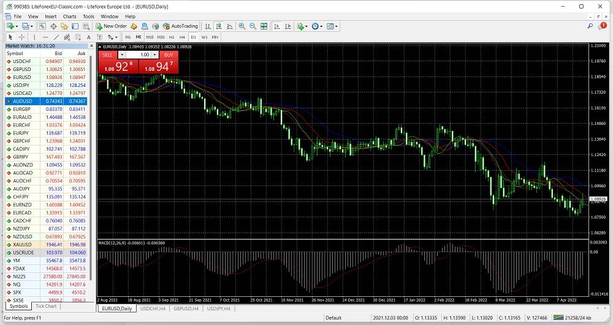Select the Crosshair tool
This screenshot has height=325, width=613.
21,37
